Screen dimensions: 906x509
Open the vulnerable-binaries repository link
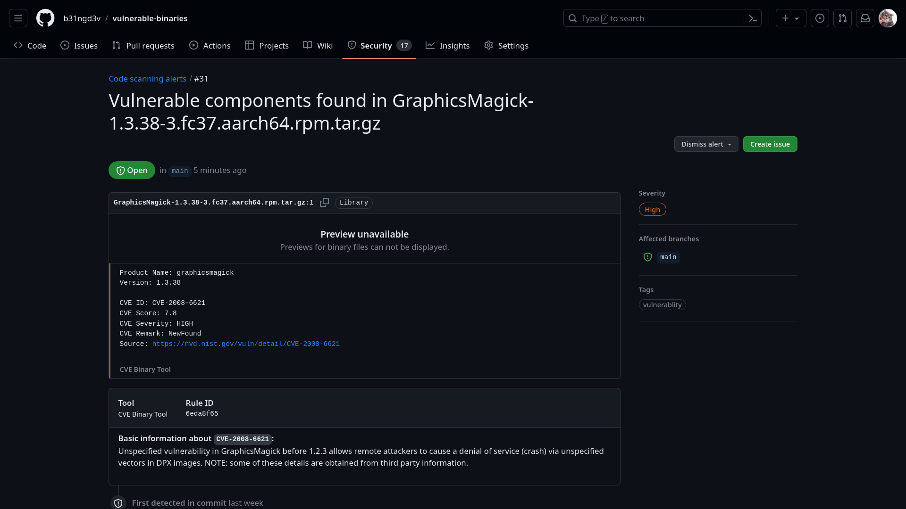pos(150,18)
